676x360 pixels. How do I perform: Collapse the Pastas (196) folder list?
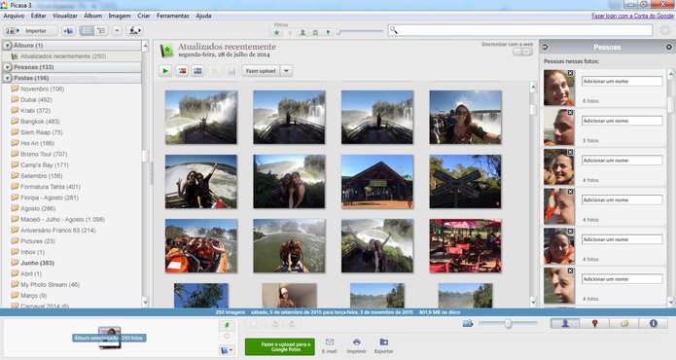8,78
